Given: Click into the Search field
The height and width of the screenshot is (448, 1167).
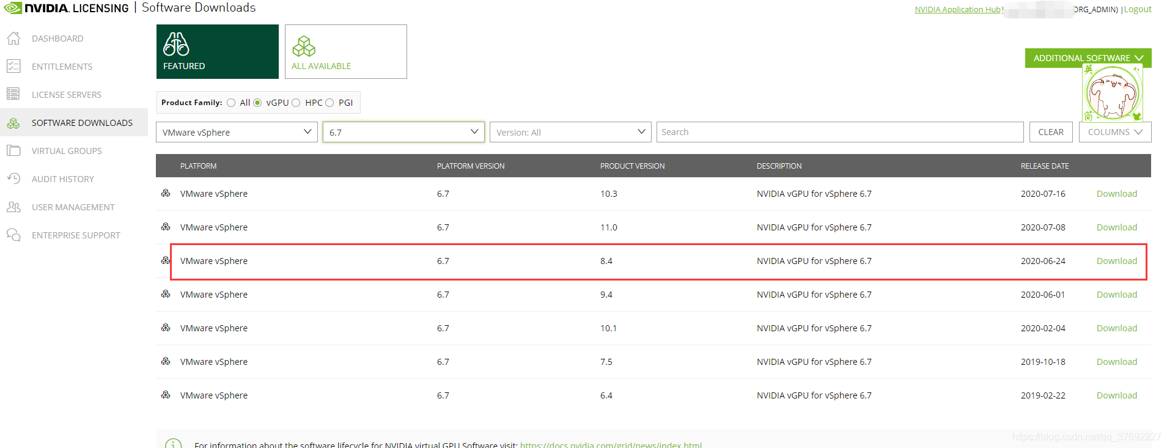Looking at the screenshot, I should 840,132.
